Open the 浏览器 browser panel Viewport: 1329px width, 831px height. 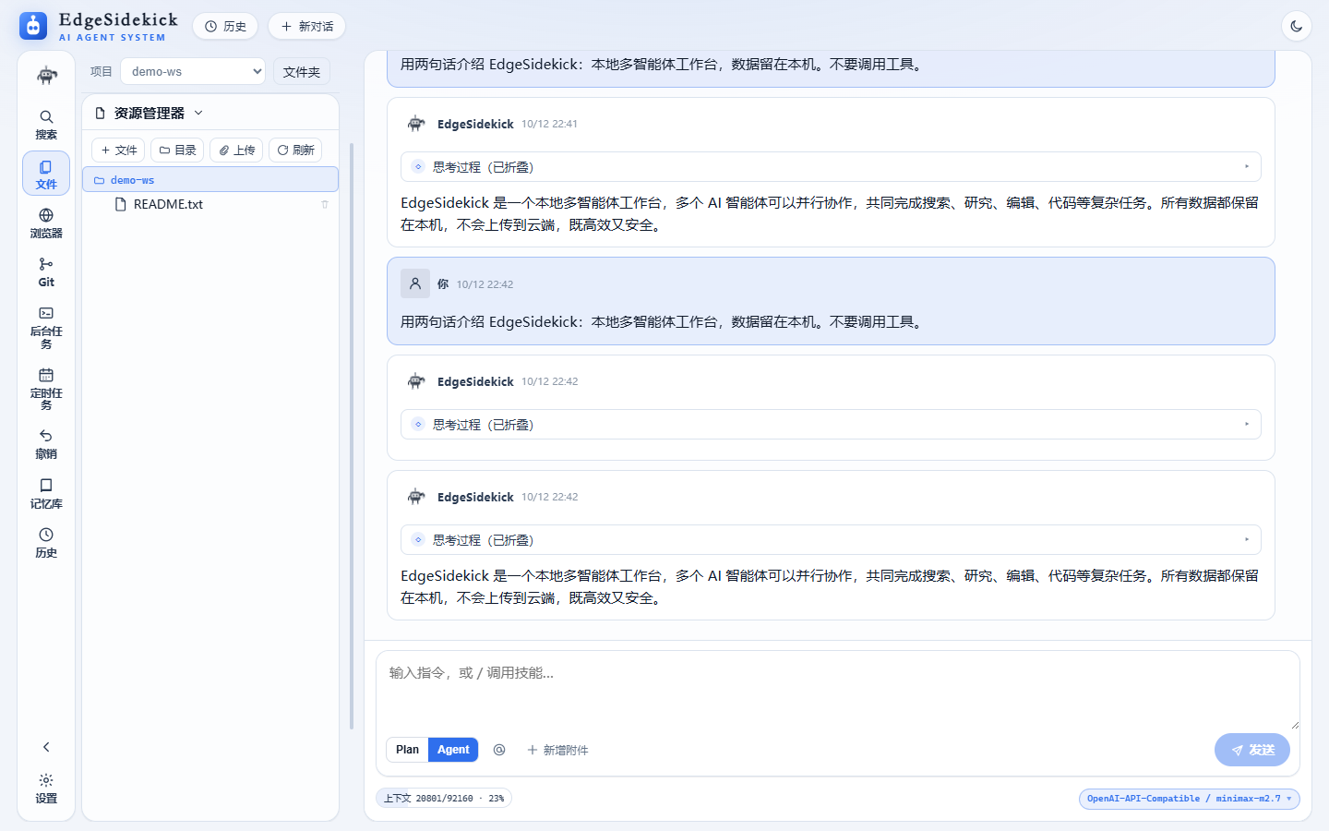[46, 223]
